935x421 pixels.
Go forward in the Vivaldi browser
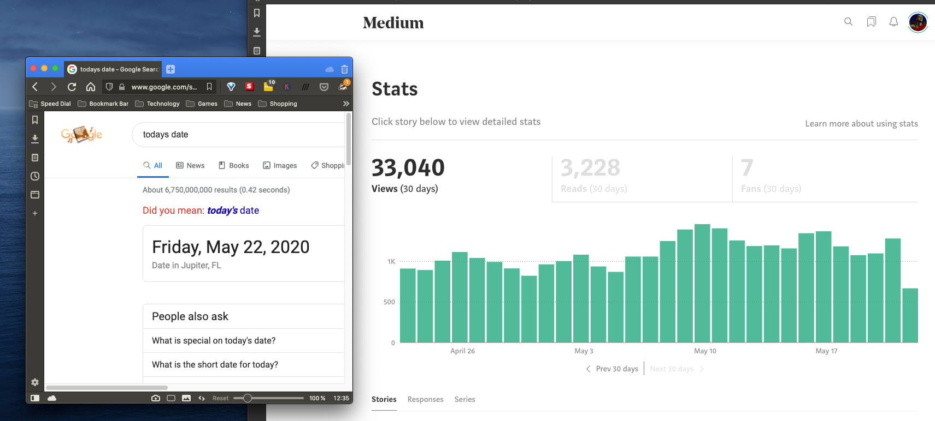point(53,87)
